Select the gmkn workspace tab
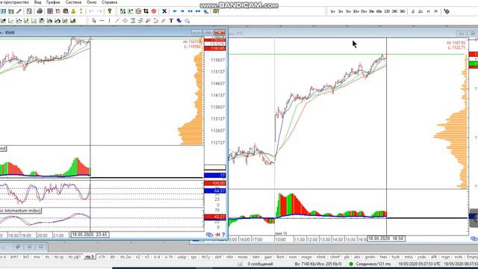478x269 pixels. click(370, 257)
